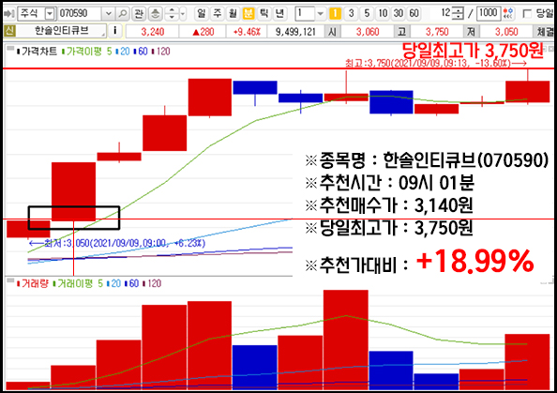Image resolution: width=557 pixels, height=393 pixels.
Task: Click the 체결 button
Action: 545,32
